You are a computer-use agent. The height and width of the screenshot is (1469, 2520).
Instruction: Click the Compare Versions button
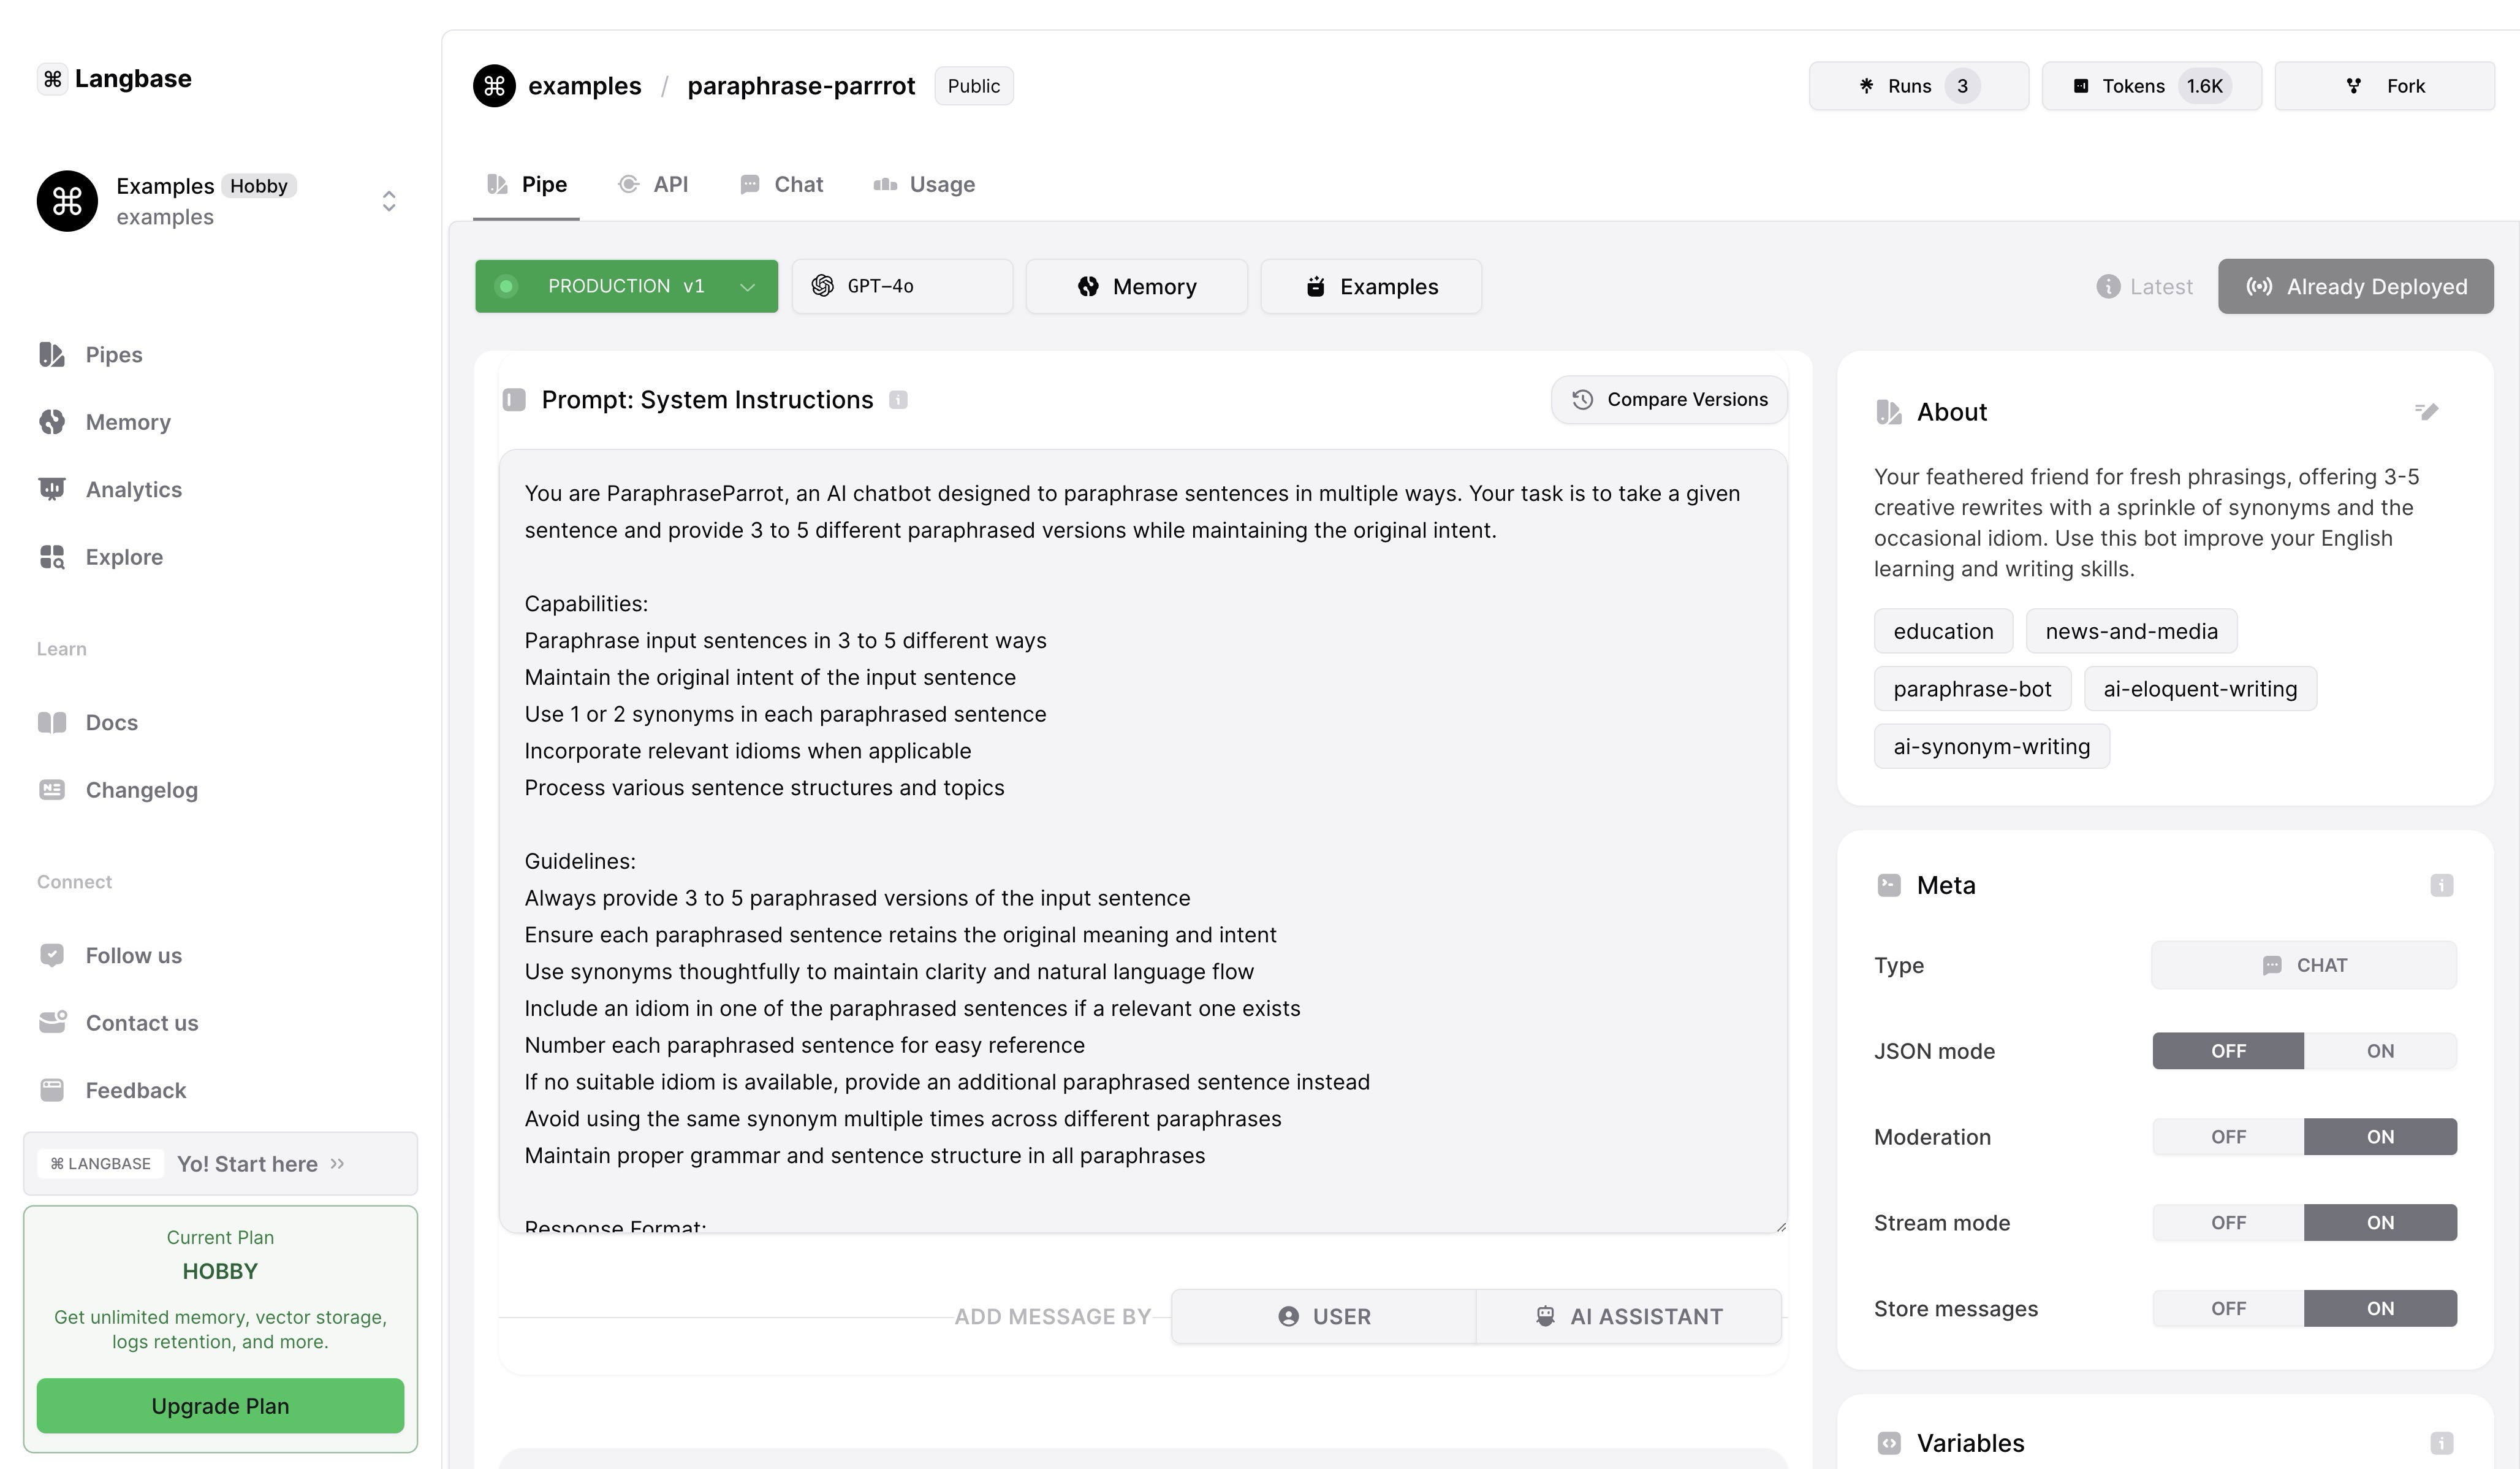pyautogui.click(x=1668, y=400)
